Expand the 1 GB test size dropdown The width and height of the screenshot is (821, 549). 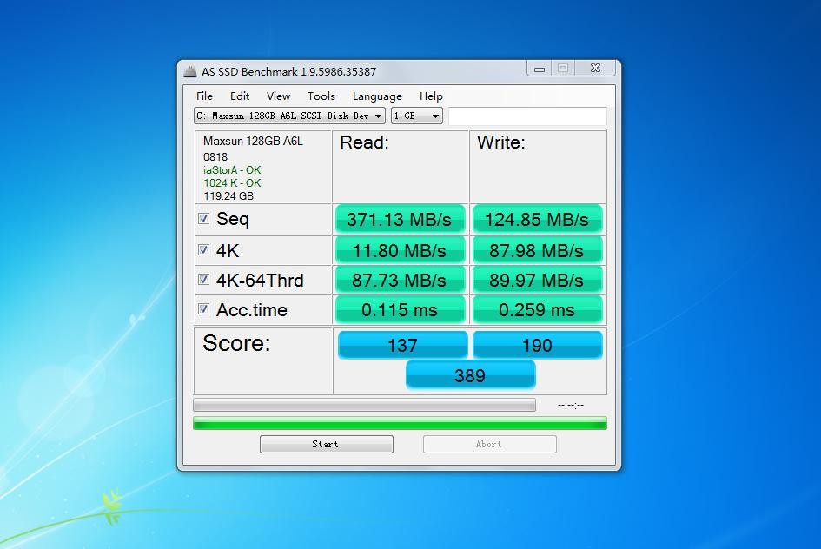pyautogui.click(x=417, y=116)
